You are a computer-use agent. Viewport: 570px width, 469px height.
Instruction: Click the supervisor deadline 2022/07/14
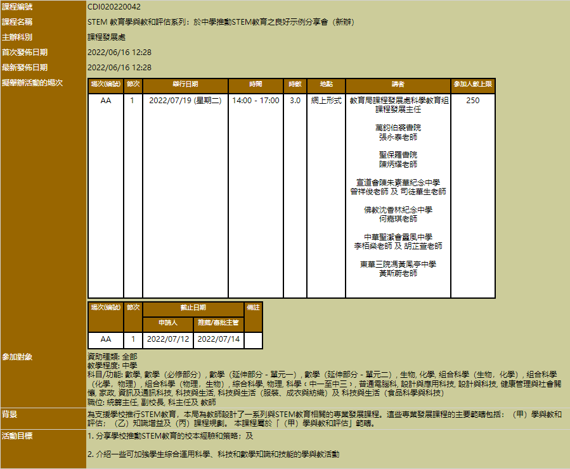click(218, 339)
